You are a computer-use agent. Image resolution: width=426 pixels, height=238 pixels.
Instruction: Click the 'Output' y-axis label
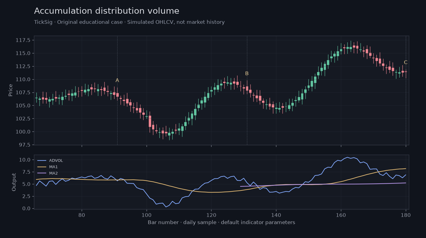tap(14, 182)
